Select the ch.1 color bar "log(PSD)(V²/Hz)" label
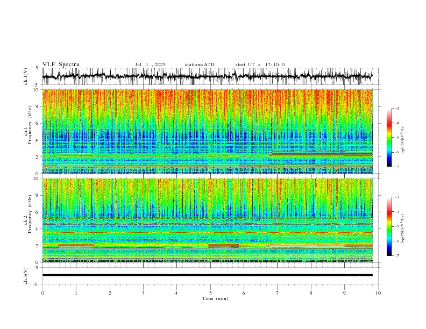The image size is (426, 329). pos(402,140)
